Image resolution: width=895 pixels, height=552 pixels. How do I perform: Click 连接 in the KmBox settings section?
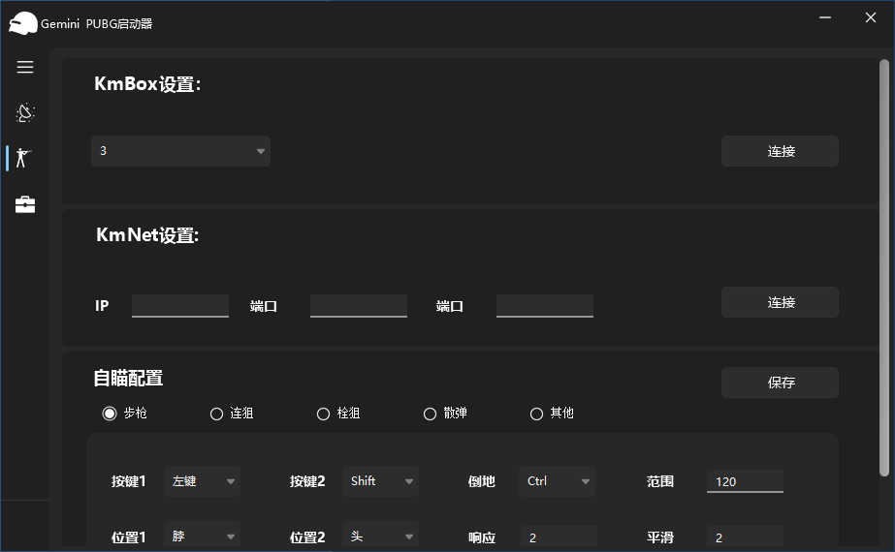click(780, 151)
